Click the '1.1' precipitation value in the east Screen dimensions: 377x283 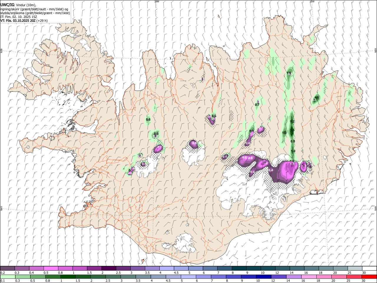(x=317, y=97)
